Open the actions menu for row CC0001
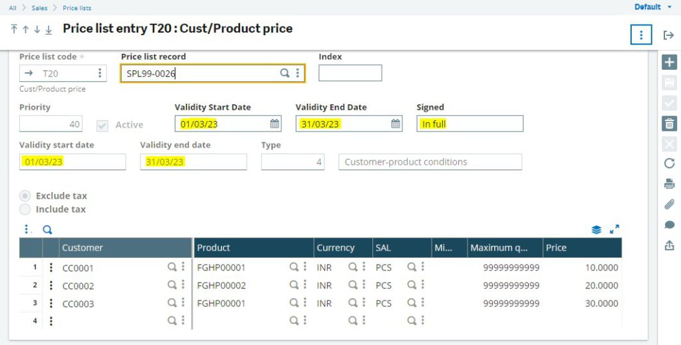The height and width of the screenshot is (345, 681). (51, 268)
